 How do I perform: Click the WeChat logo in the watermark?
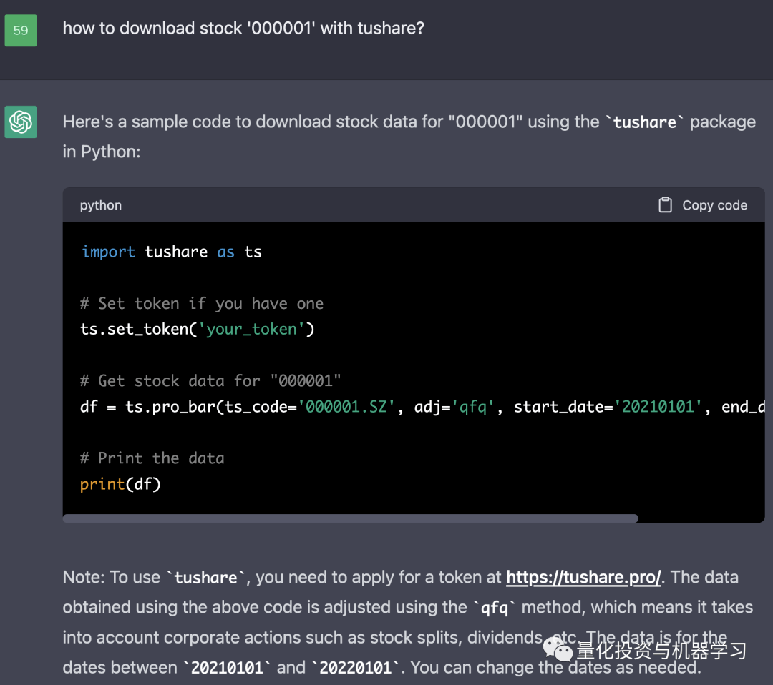point(558,649)
